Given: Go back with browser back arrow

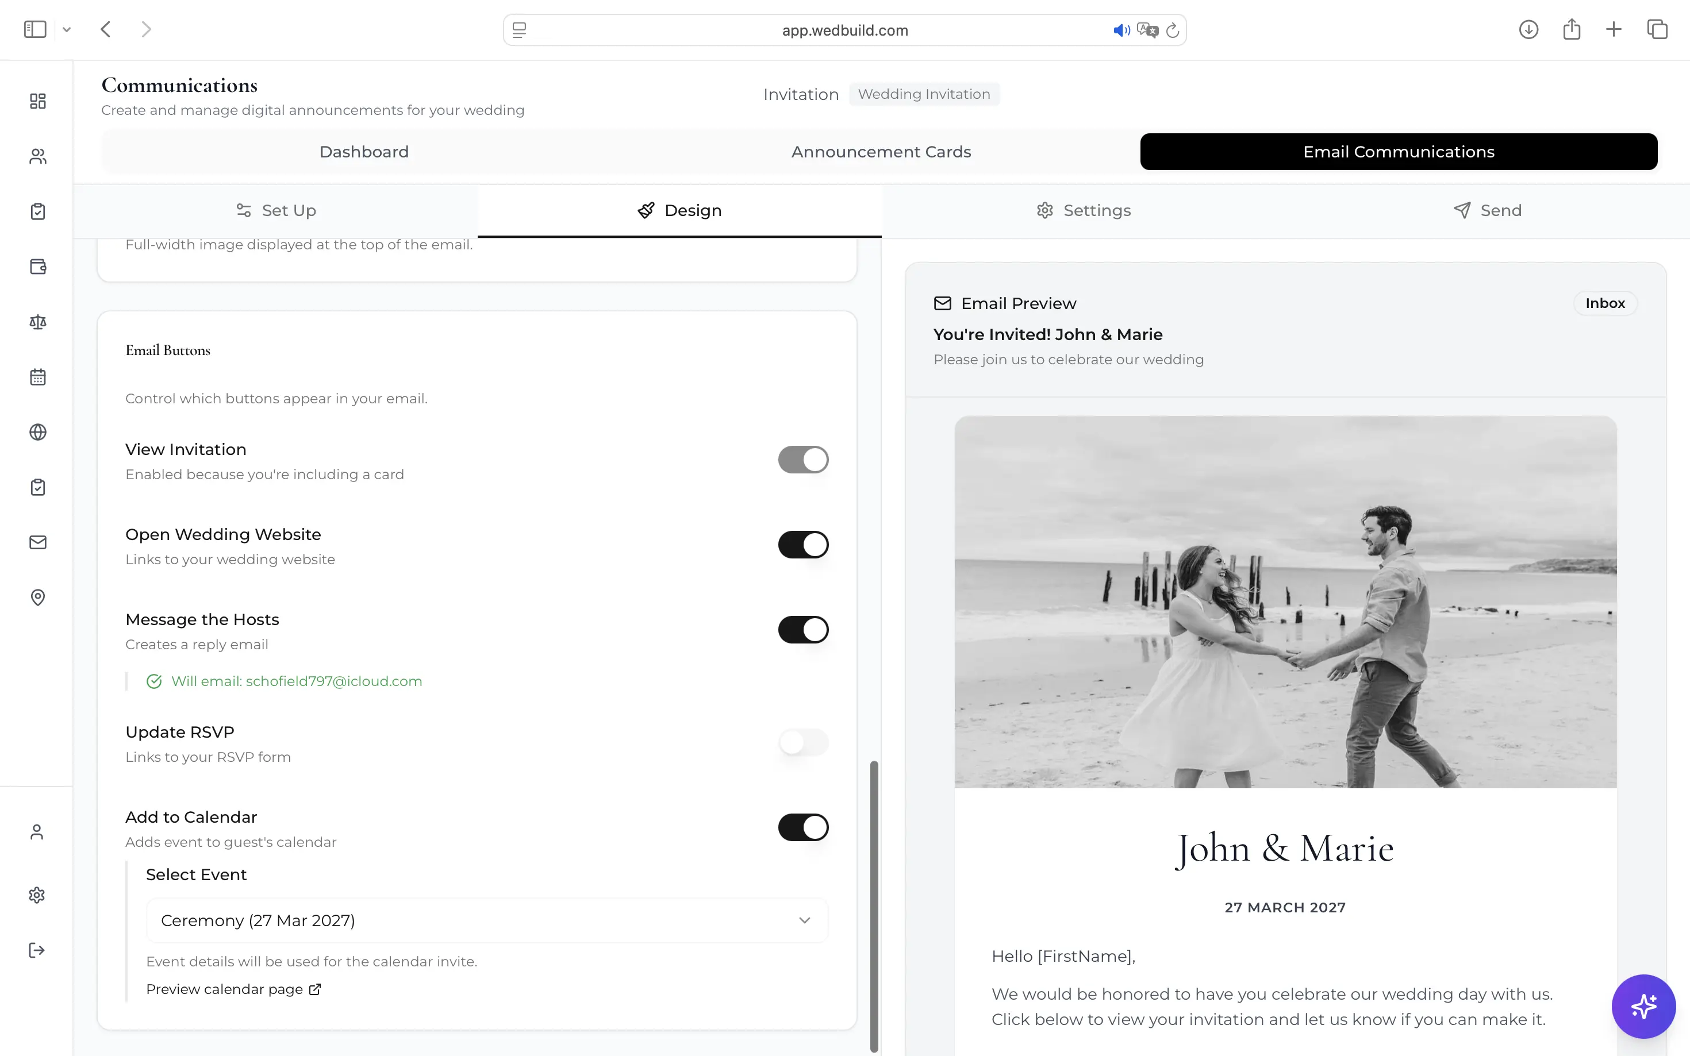Looking at the screenshot, I should [106, 29].
